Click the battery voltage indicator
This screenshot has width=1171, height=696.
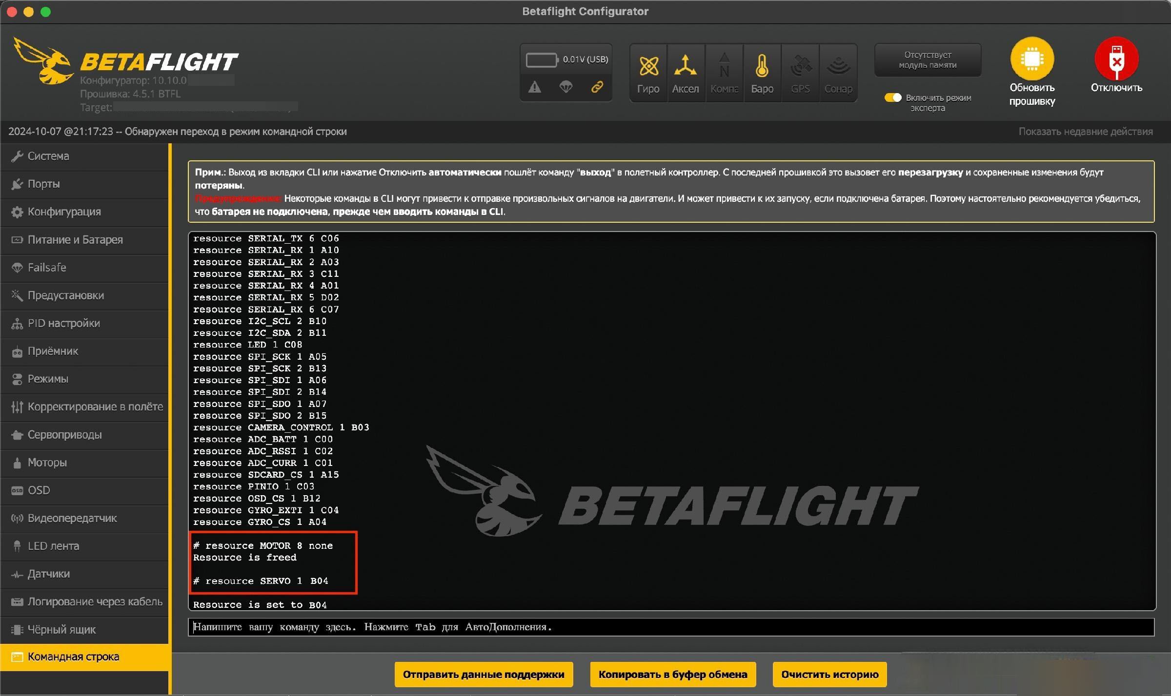point(566,59)
